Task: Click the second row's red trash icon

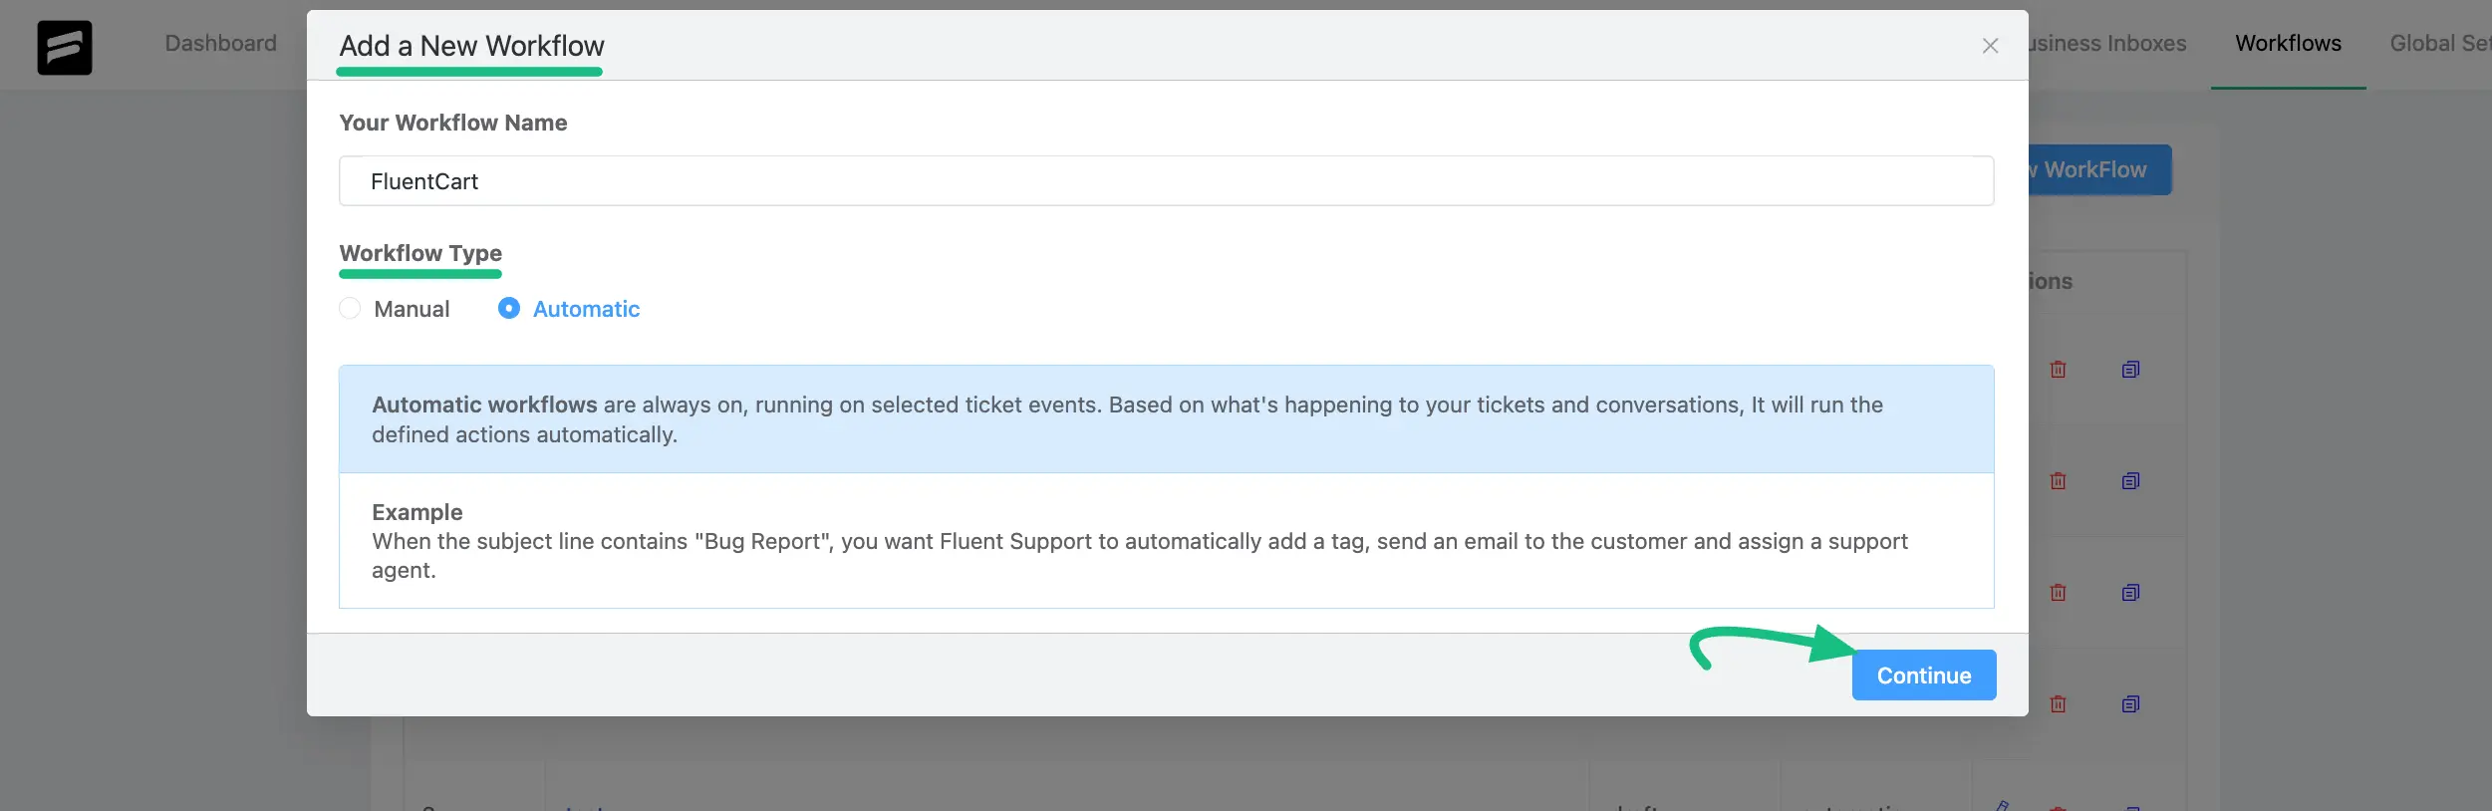Action: pos(2058,481)
